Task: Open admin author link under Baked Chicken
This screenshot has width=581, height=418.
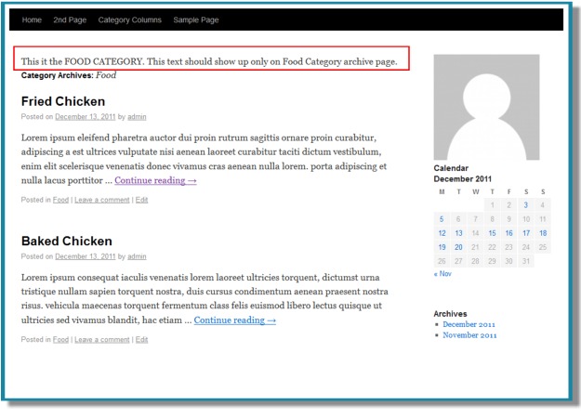Action: (x=137, y=256)
